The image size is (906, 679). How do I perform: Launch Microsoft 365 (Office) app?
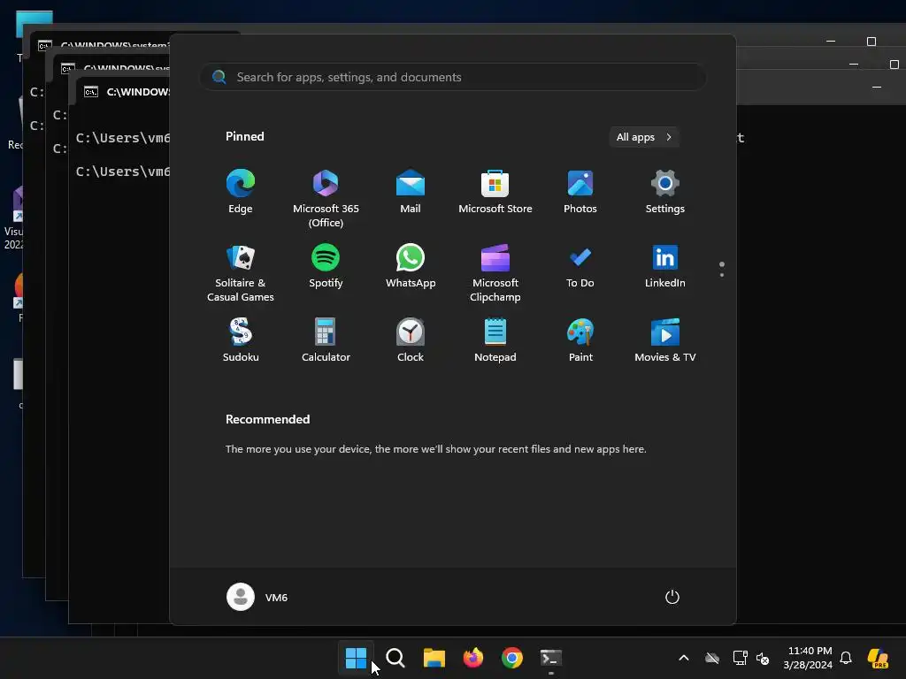(326, 199)
